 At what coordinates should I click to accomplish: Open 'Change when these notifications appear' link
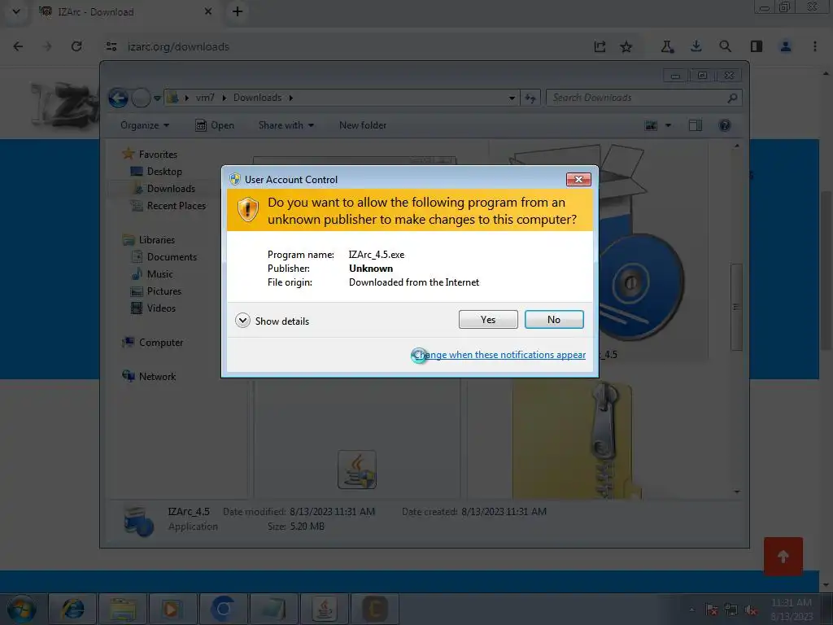(499, 355)
